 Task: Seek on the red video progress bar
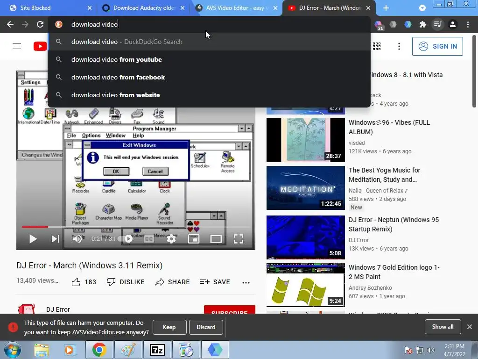136,227
